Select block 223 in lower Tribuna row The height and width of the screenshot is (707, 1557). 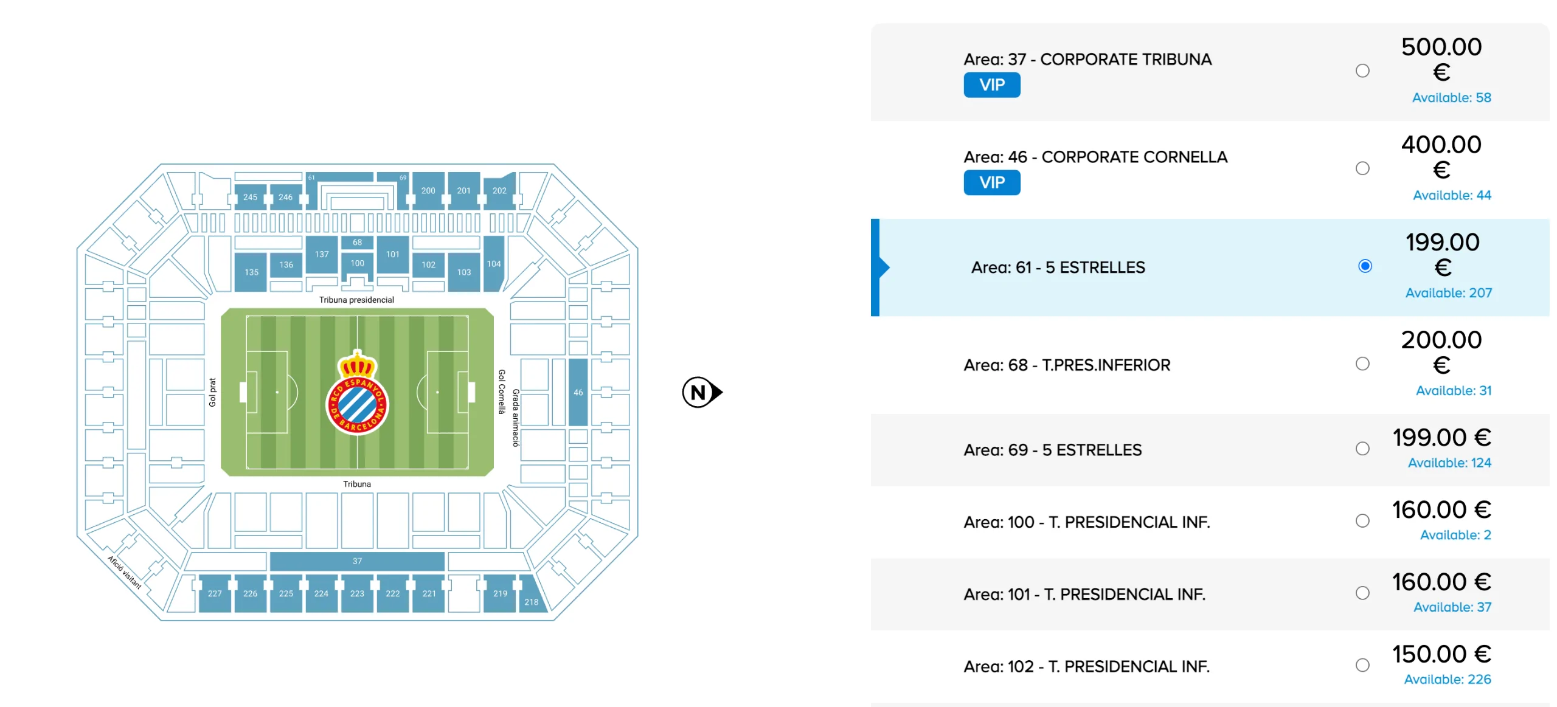[357, 593]
